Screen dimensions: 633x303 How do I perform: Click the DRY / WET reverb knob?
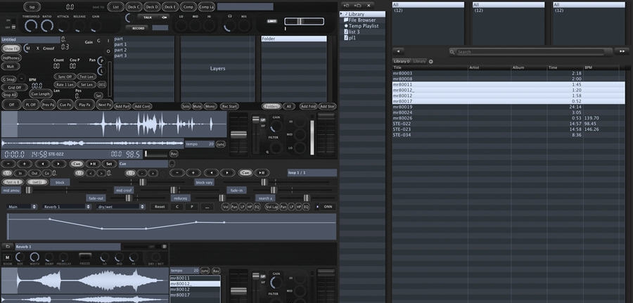coord(155,257)
